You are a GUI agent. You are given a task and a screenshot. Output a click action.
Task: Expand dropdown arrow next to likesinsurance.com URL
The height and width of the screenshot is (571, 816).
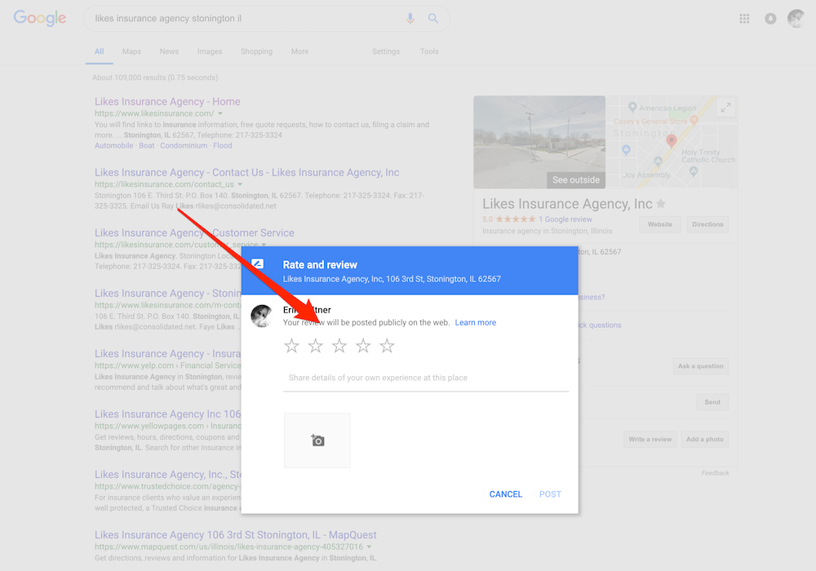click(220, 113)
